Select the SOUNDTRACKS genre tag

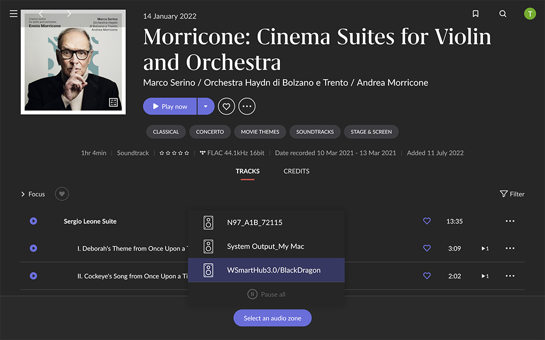(x=315, y=132)
